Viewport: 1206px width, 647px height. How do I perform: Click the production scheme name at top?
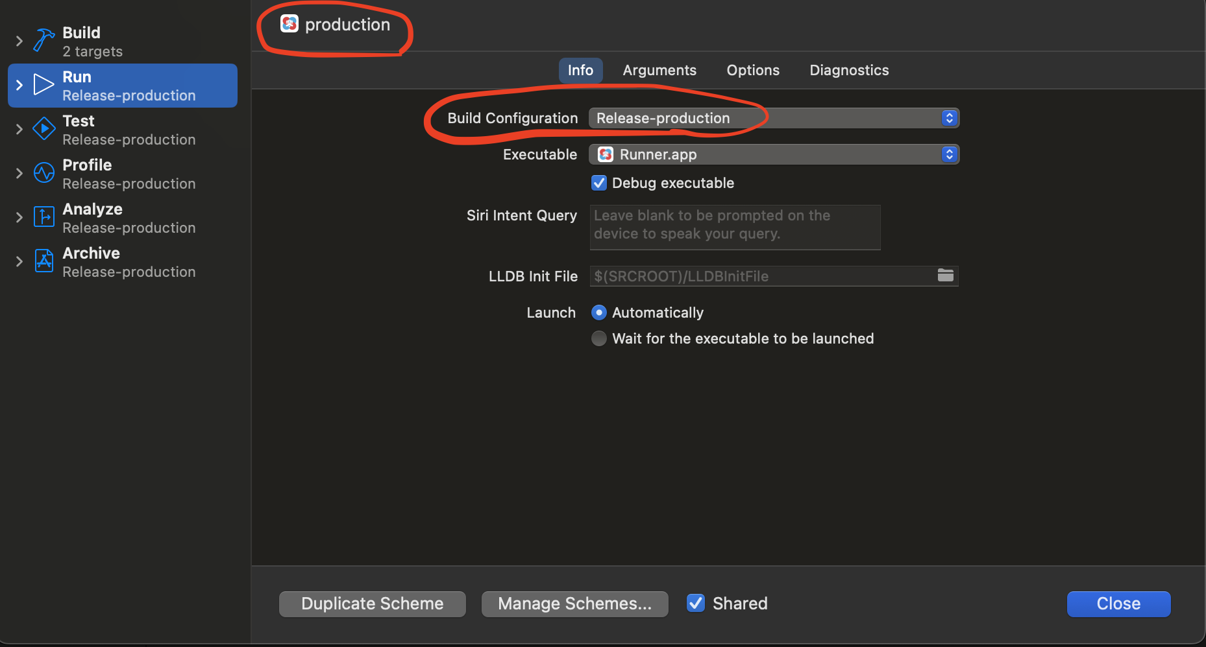(x=347, y=25)
